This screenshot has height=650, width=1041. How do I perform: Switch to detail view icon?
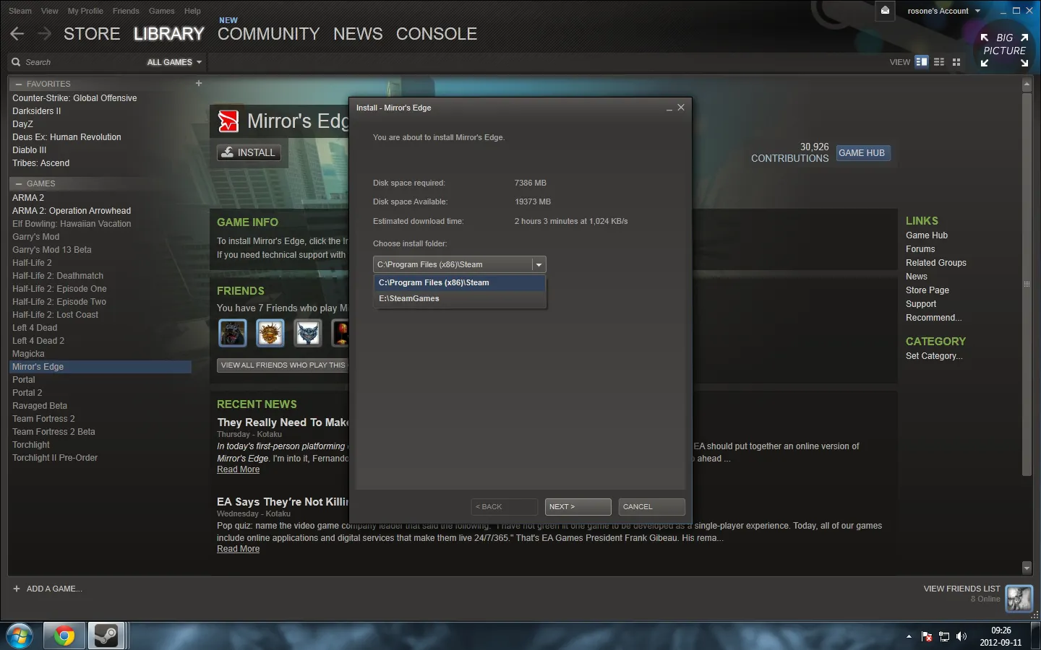(921, 62)
